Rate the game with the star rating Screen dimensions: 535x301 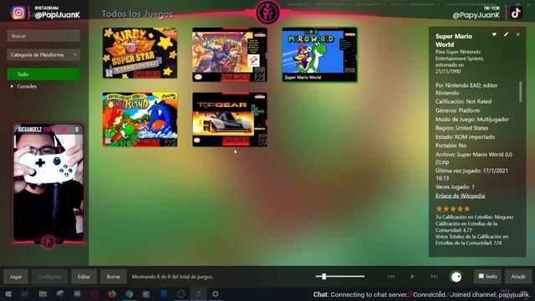tap(453, 208)
